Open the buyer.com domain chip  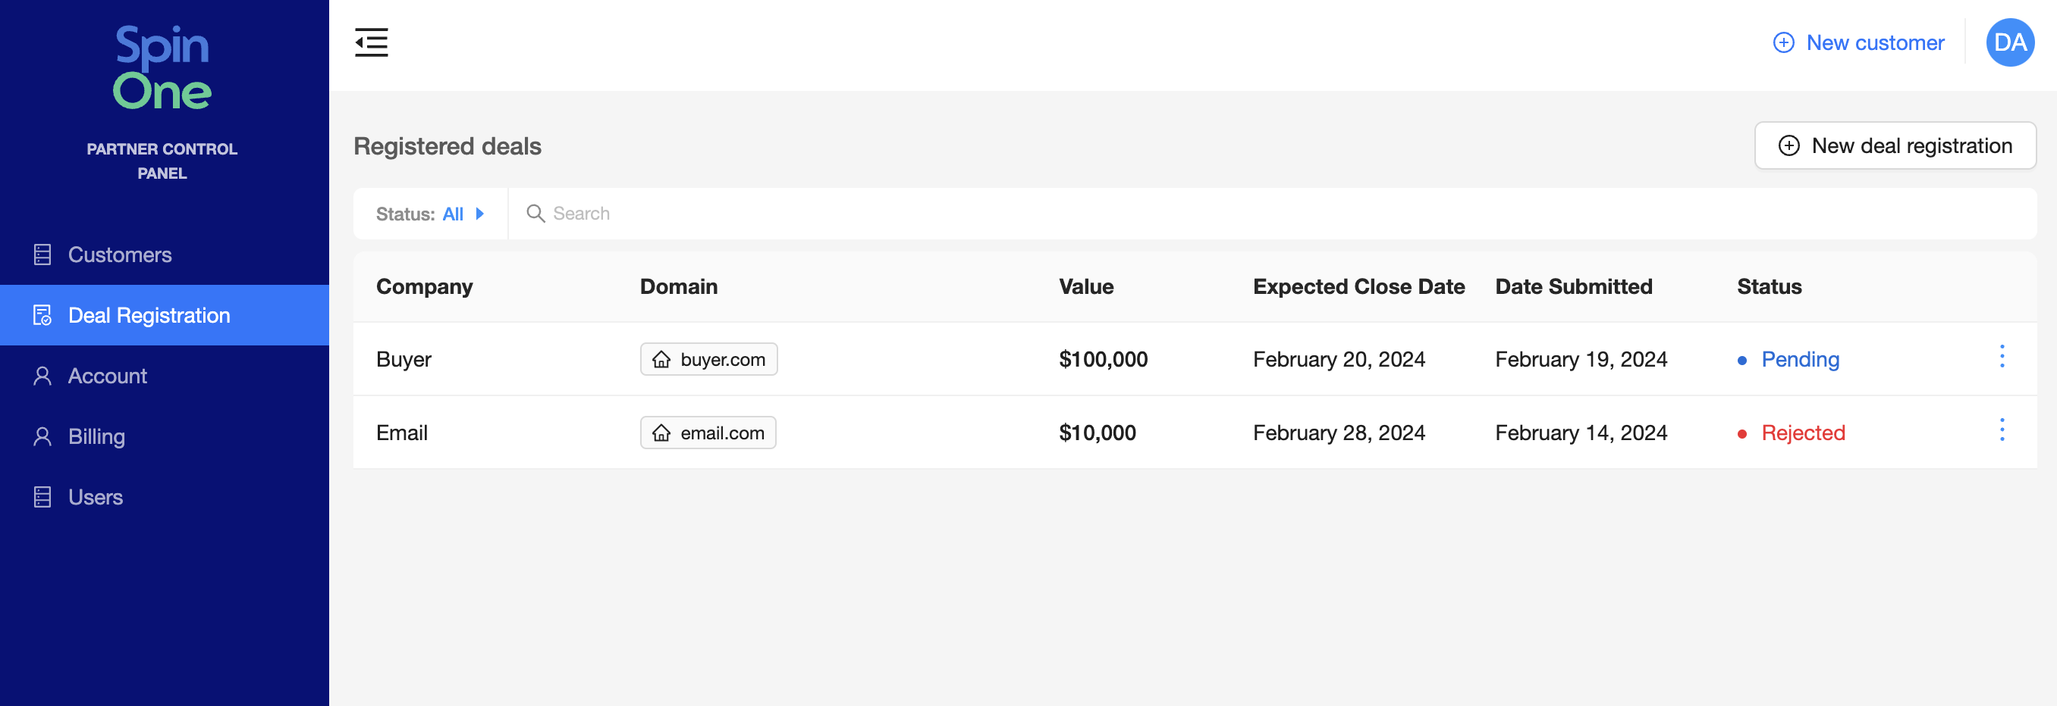coord(722,360)
